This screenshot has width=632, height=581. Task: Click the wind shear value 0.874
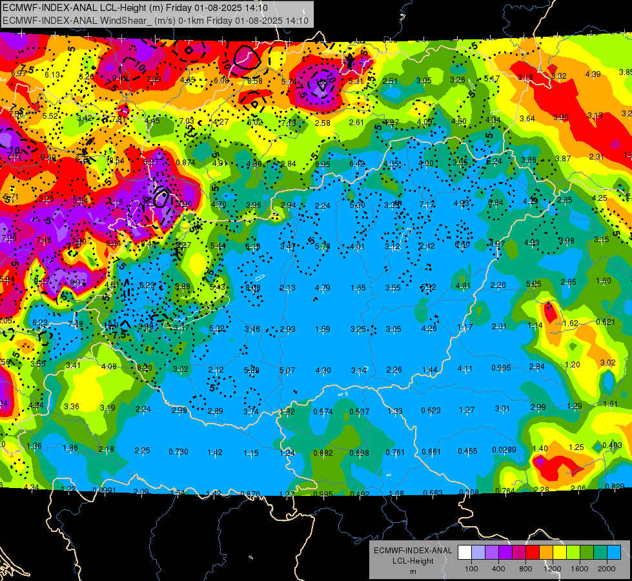click(x=186, y=163)
